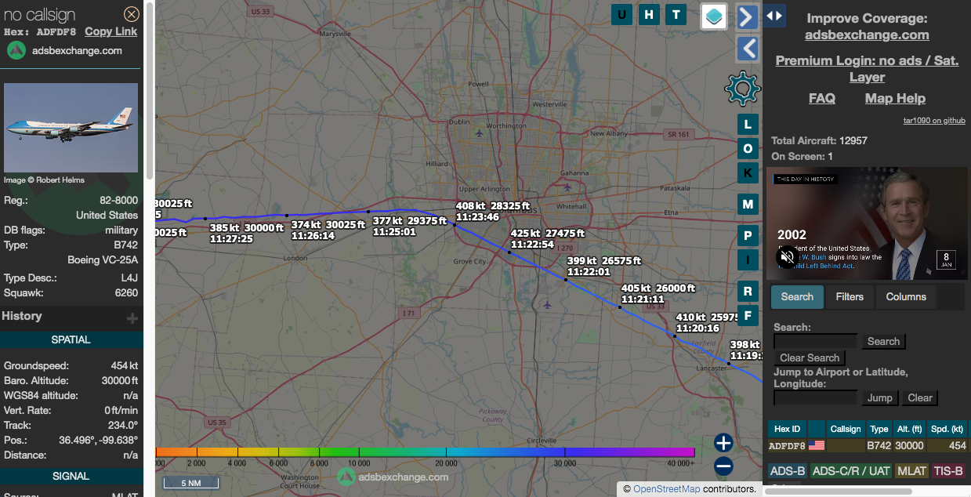Image resolution: width=971 pixels, height=497 pixels.
Task: Switch to the Search tab
Action: point(797,296)
